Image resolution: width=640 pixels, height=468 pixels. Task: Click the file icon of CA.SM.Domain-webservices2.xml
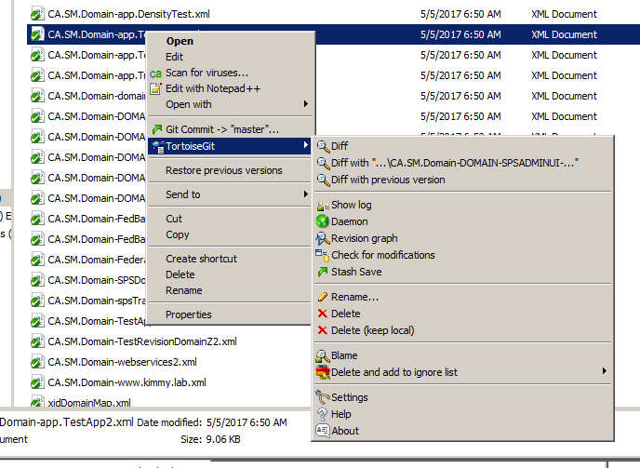pos(37,362)
